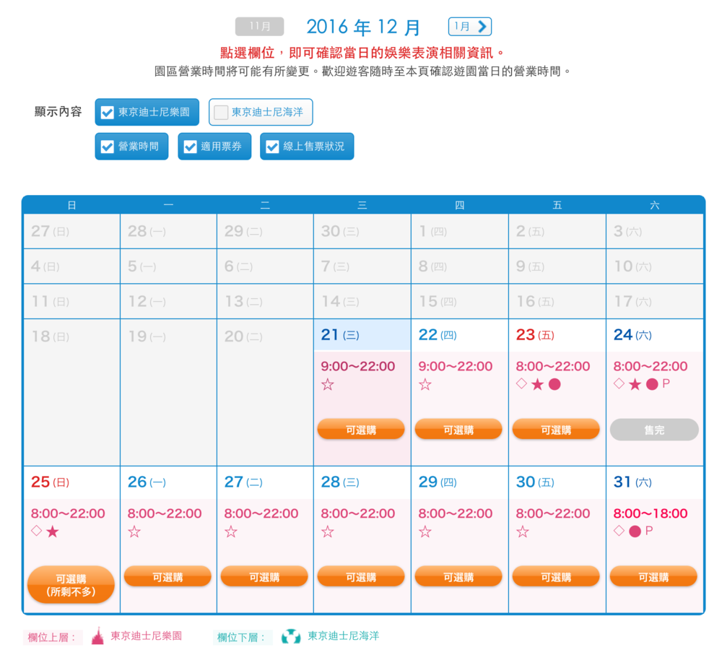Image resolution: width=722 pixels, height=647 pixels.
Task: Click the filled star icon on December 23
Action: 537,385
